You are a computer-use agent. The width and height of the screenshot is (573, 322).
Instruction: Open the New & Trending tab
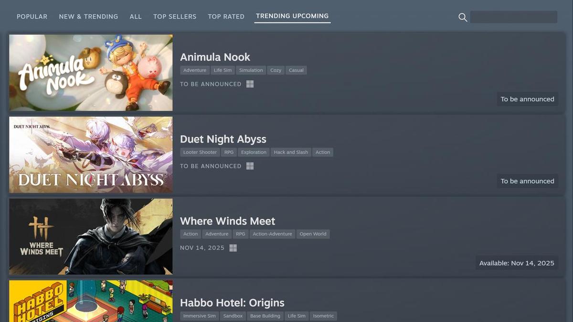(88, 17)
